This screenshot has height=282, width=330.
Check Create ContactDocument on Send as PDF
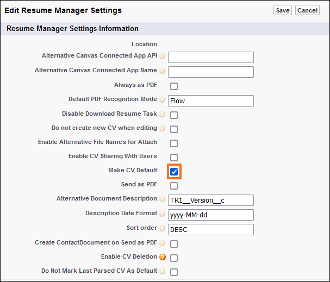[174, 244]
